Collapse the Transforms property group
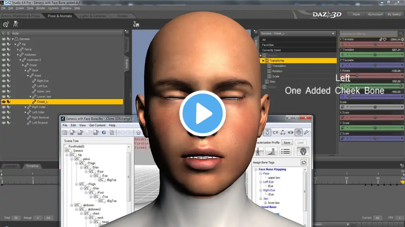The height and width of the screenshot is (227, 405). [263, 61]
